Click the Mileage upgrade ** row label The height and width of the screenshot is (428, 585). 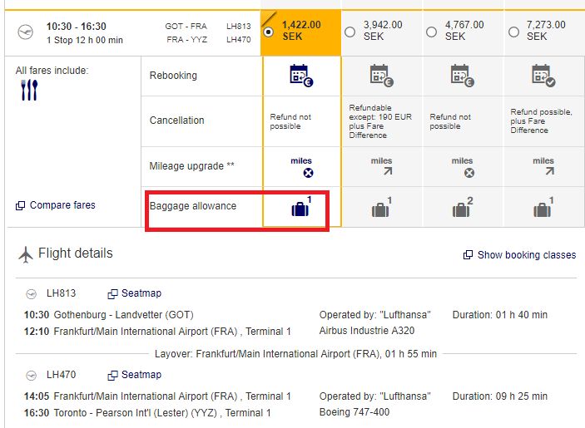(191, 165)
